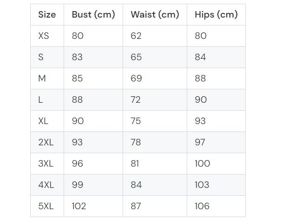Click waist value 75 for XL
The image size is (301, 224).
[x=136, y=121]
